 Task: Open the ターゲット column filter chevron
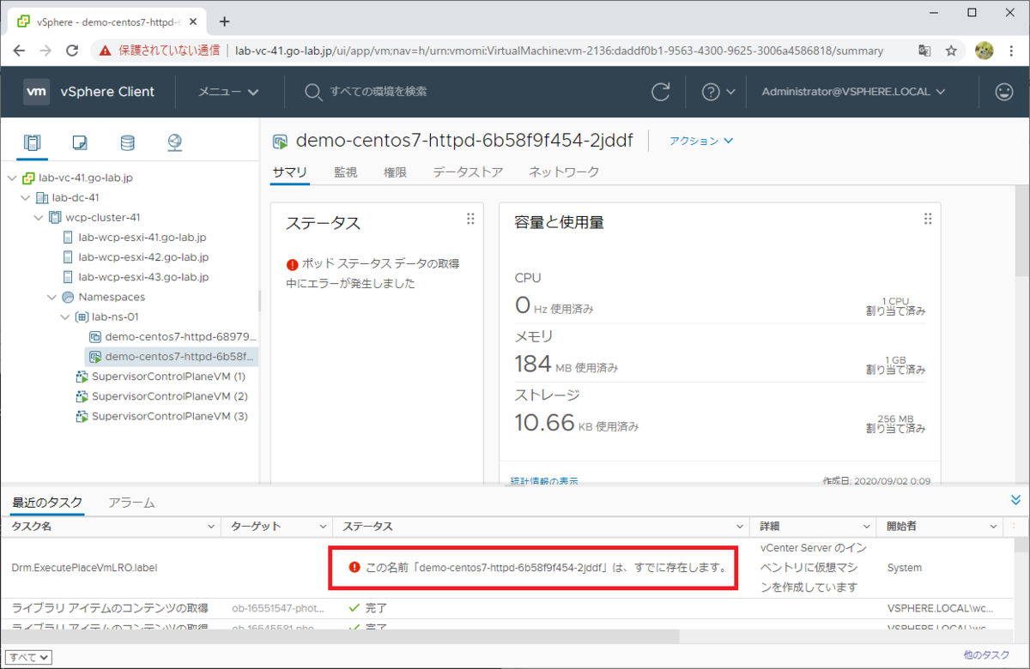323,527
